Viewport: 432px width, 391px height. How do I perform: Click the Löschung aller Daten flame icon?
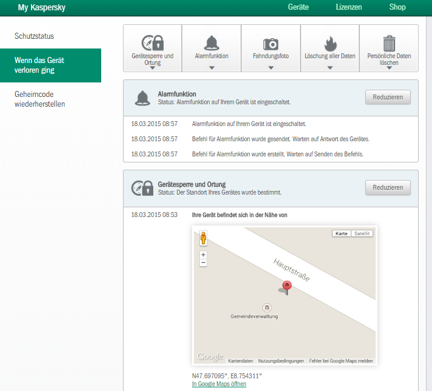330,44
